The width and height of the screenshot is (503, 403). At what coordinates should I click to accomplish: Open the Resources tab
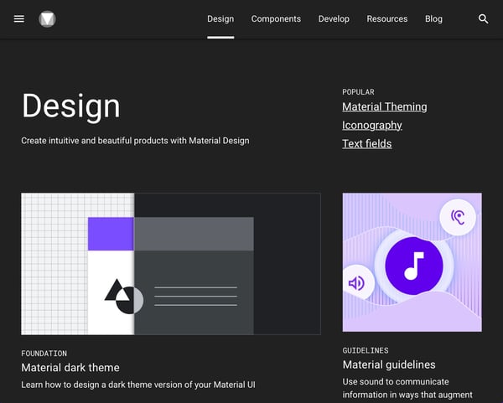(x=386, y=19)
